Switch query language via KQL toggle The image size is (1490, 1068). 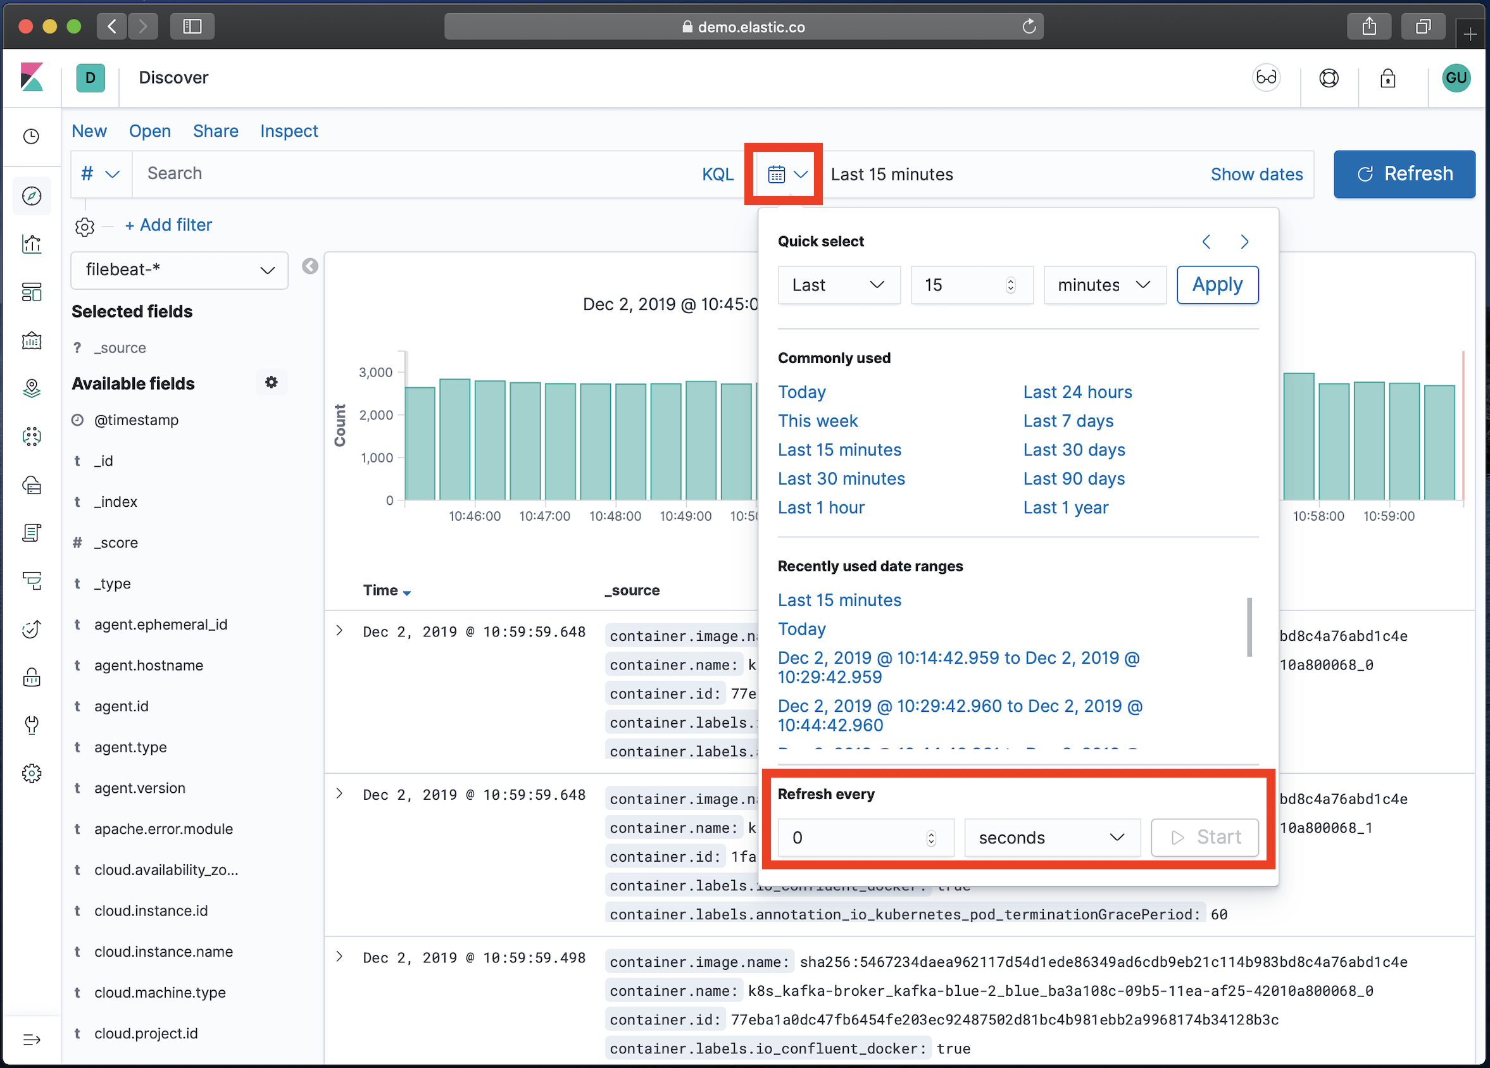(717, 174)
